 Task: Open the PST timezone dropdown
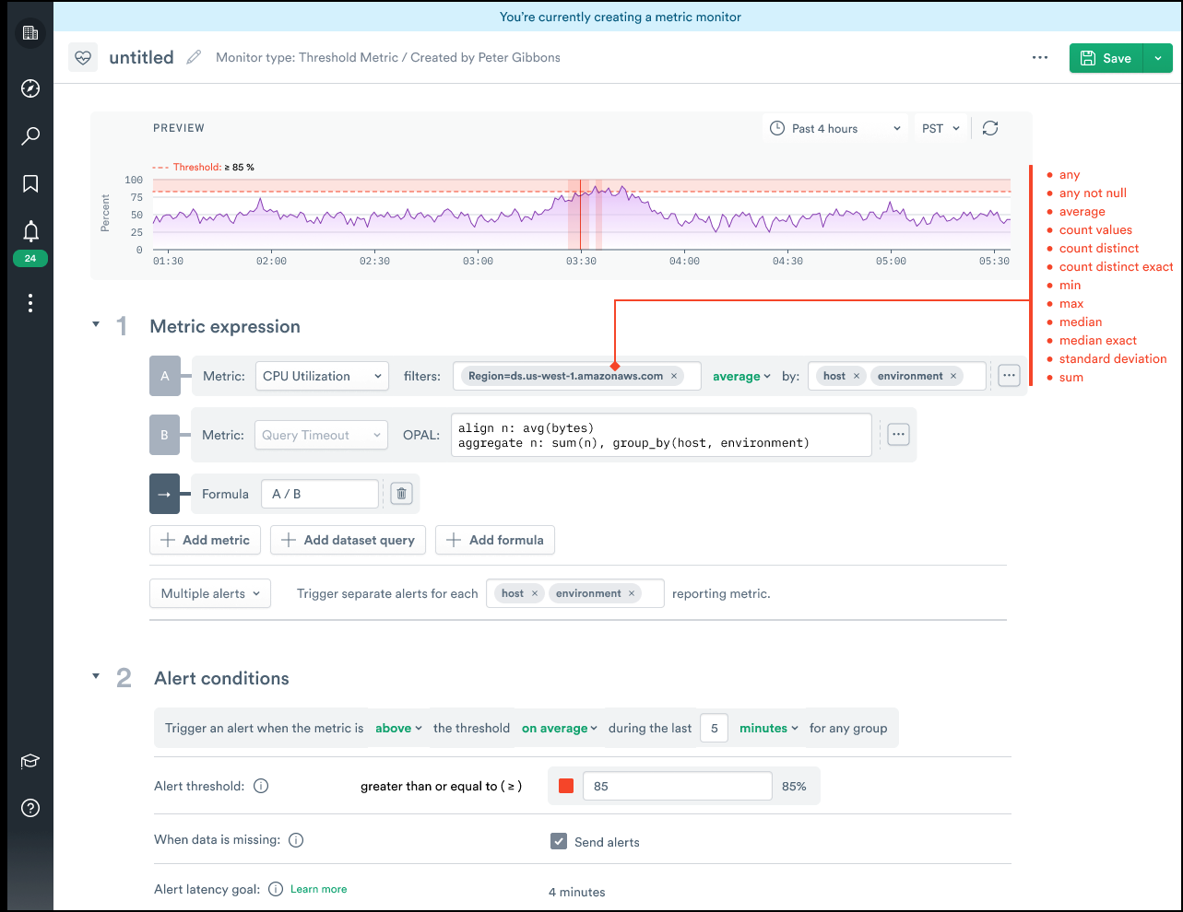940,128
